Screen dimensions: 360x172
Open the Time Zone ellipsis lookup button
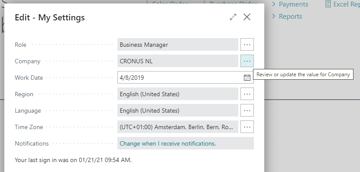pos(247,127)
